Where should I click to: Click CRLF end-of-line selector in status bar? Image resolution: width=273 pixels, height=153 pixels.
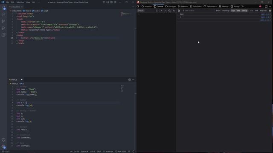pos(99,151)
